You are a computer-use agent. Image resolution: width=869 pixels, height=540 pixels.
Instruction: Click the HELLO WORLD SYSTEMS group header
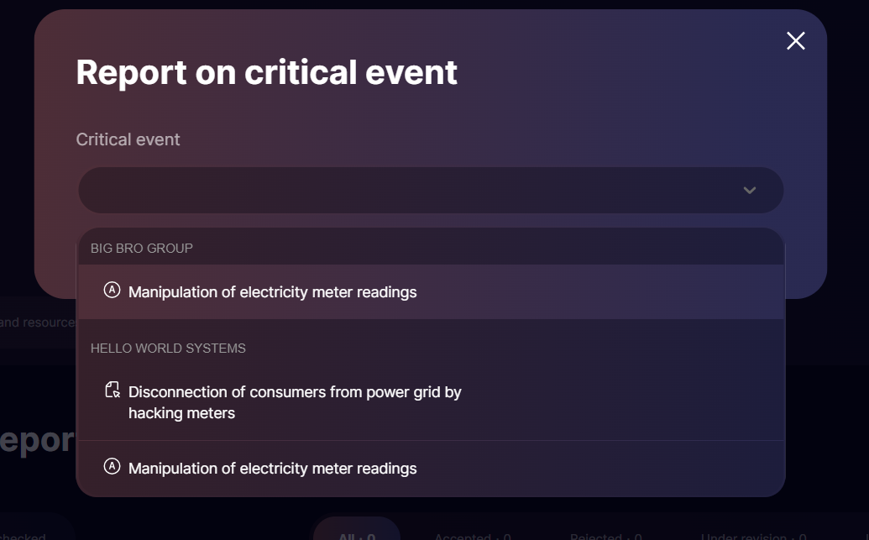[168, 349]
